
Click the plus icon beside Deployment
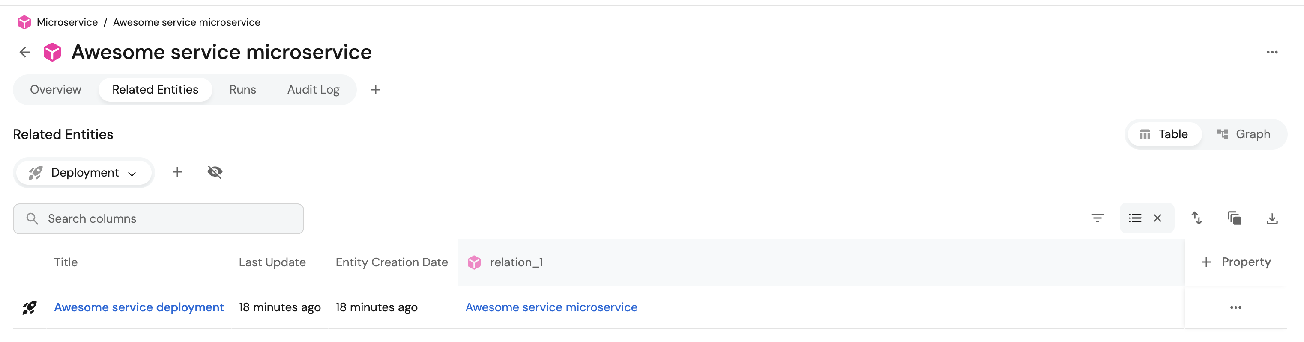click(177, 172)
